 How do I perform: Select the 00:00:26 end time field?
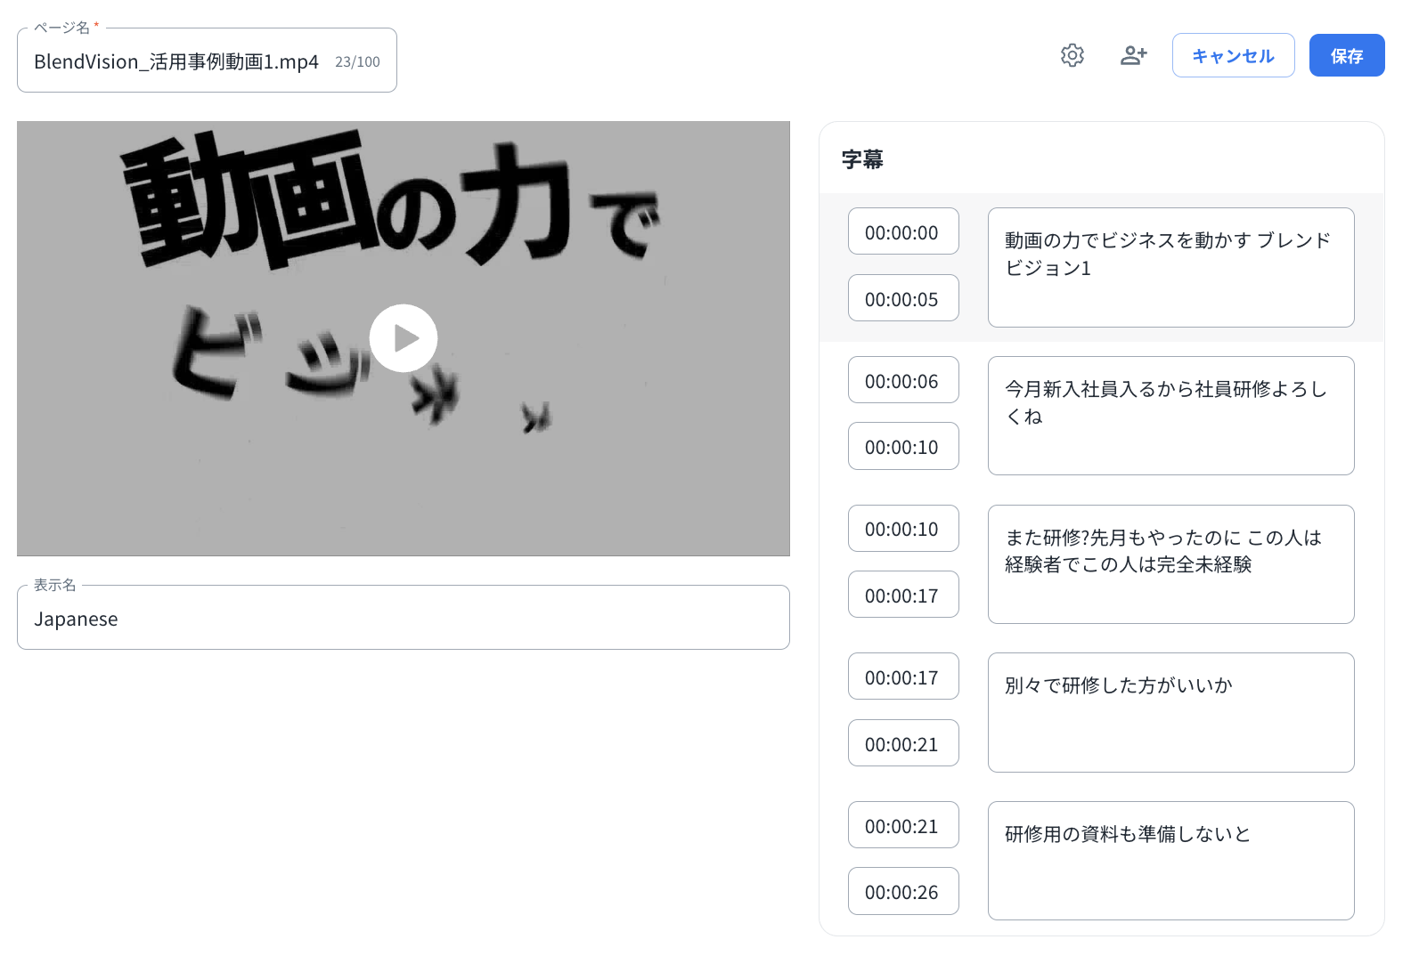tap(902, 892)
